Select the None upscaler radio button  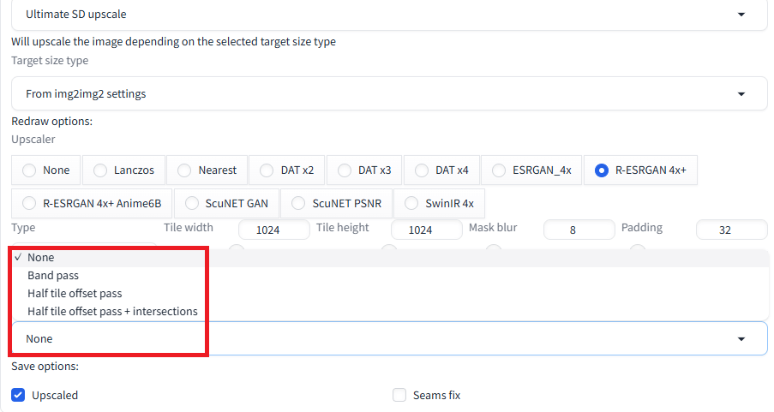pyautogui.click(x=29, y=170)
